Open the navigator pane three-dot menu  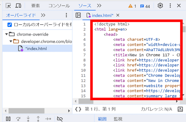[x=66, y=15]
